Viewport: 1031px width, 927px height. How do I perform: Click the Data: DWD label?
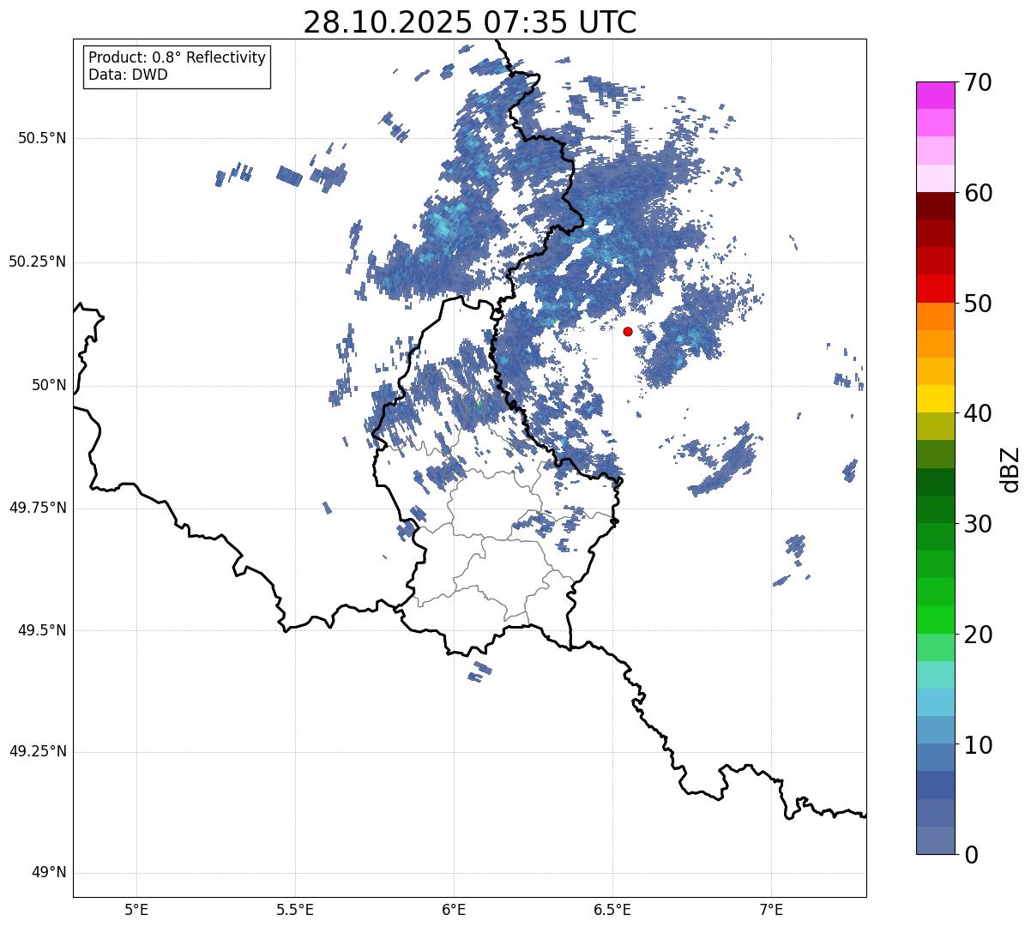coord(128,75)
